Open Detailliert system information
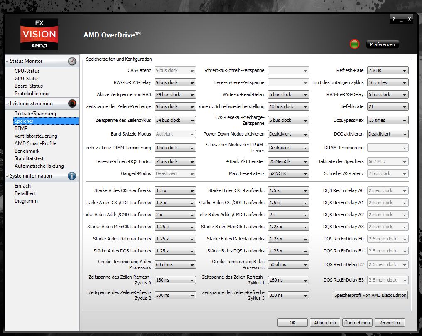 (25, 193)
